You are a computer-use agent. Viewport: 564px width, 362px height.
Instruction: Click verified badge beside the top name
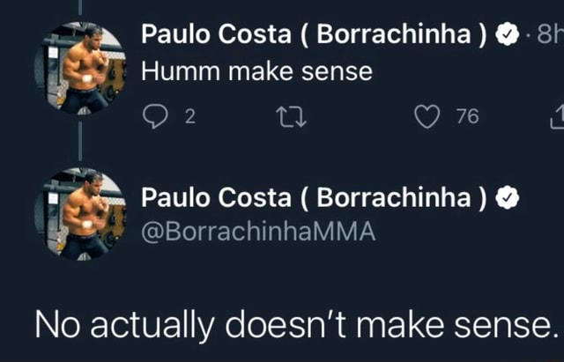tap(508, 35)
